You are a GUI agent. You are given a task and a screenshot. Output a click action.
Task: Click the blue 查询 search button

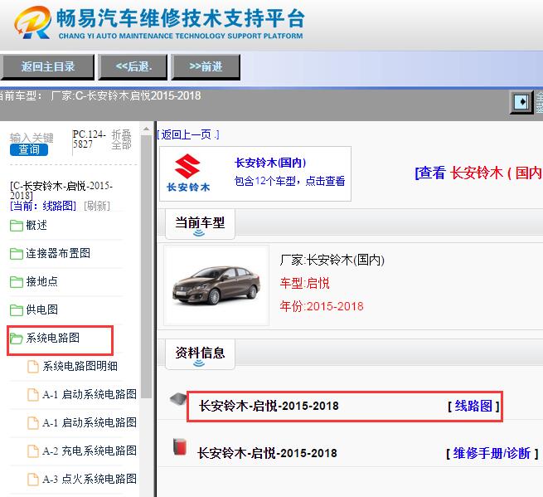(29, 149)
